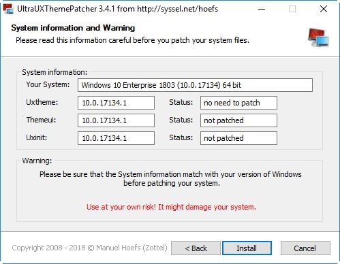Click the Uxtheme version field

tap(116, 103)
